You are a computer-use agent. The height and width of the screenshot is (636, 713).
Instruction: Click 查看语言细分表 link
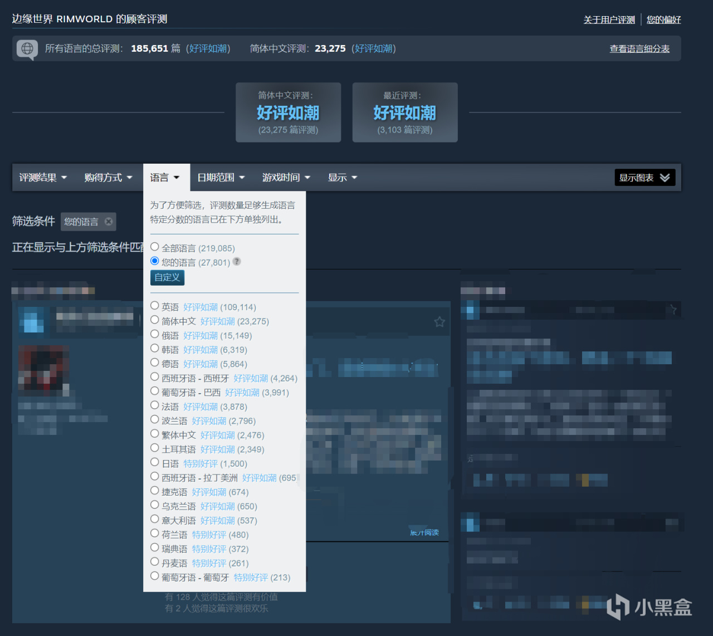point(639,49)
